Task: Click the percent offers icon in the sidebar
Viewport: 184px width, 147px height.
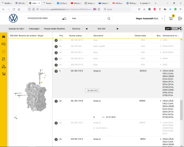Action: click(3, 51)
